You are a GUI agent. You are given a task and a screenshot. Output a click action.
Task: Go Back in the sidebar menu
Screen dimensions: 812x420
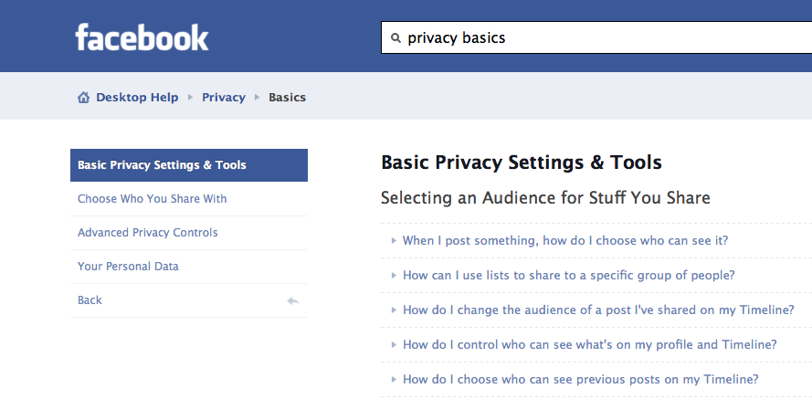coord(189,300)
